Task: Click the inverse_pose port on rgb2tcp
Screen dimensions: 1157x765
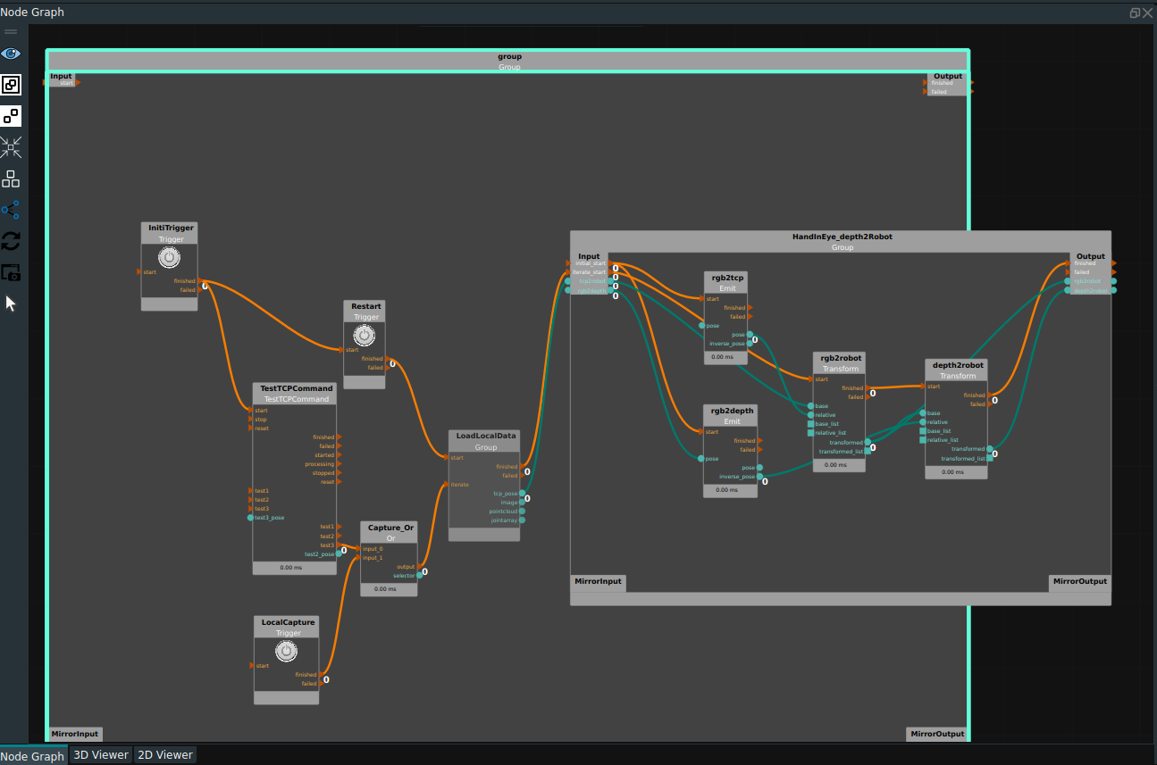Action: 750,344
